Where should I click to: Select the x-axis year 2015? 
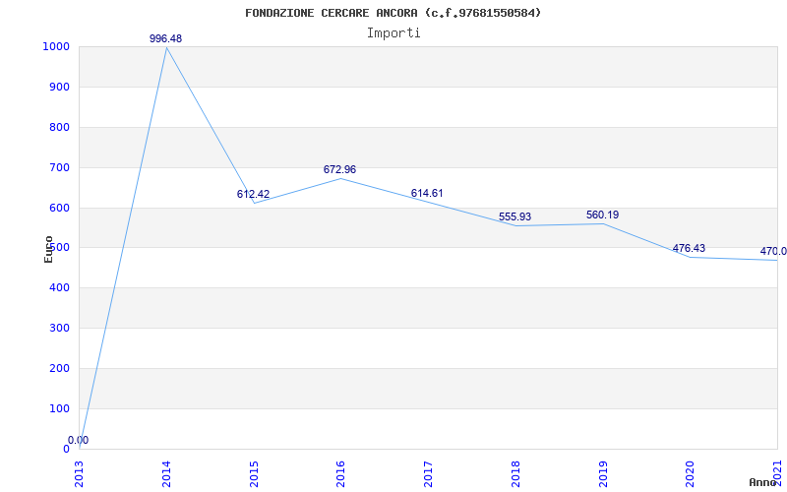click(x=254, y=474)
